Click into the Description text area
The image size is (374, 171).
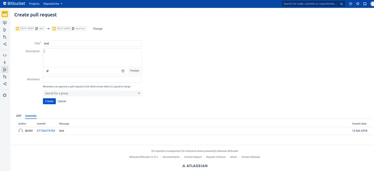[92, 58]
